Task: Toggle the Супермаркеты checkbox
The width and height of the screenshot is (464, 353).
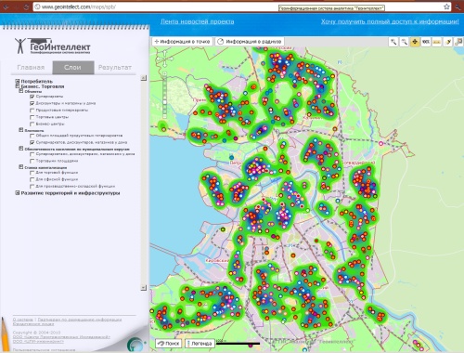Action: pyautogui.click(x=32, y=97)
